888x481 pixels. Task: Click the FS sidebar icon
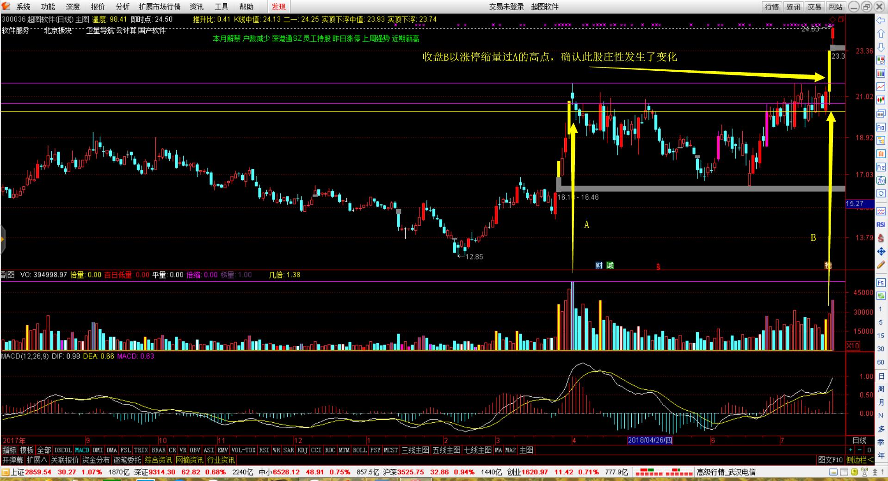click(x=881, y=283)
